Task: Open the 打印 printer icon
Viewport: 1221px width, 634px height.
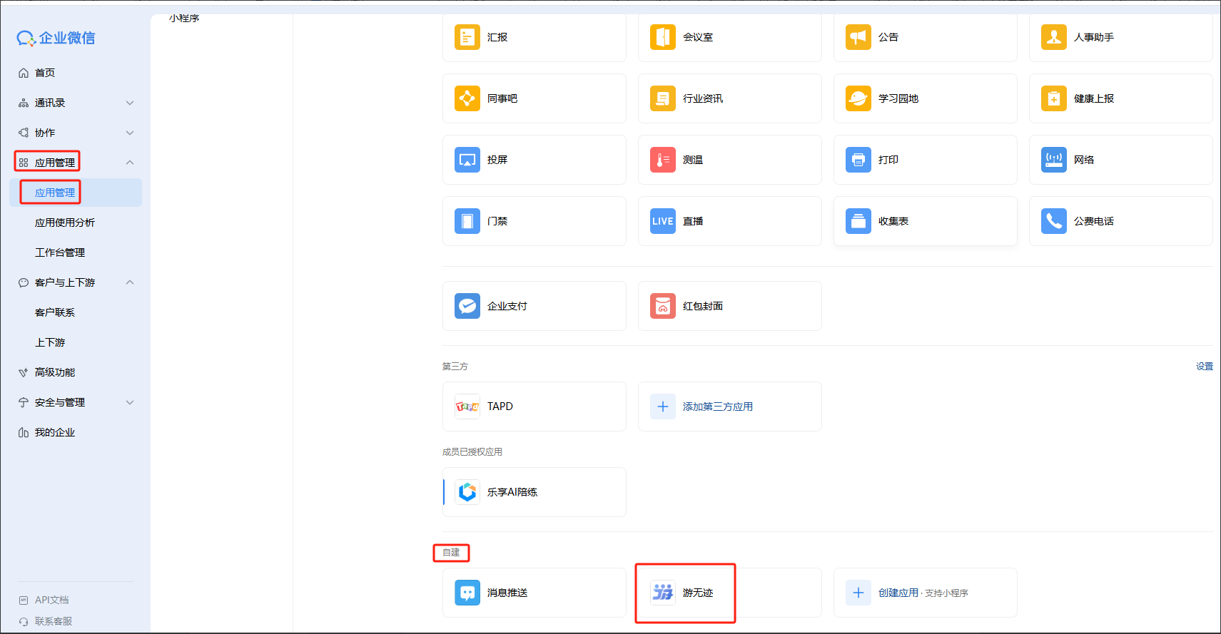Action: (x=858, y=160)
